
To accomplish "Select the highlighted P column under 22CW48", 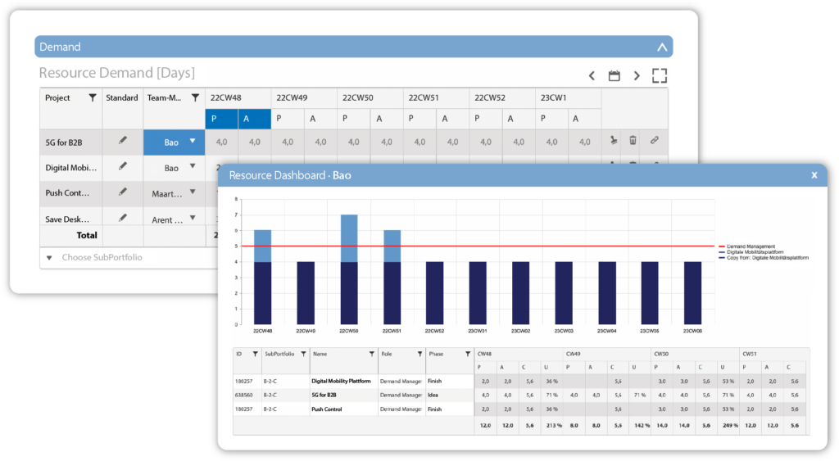I will point(221,119).
